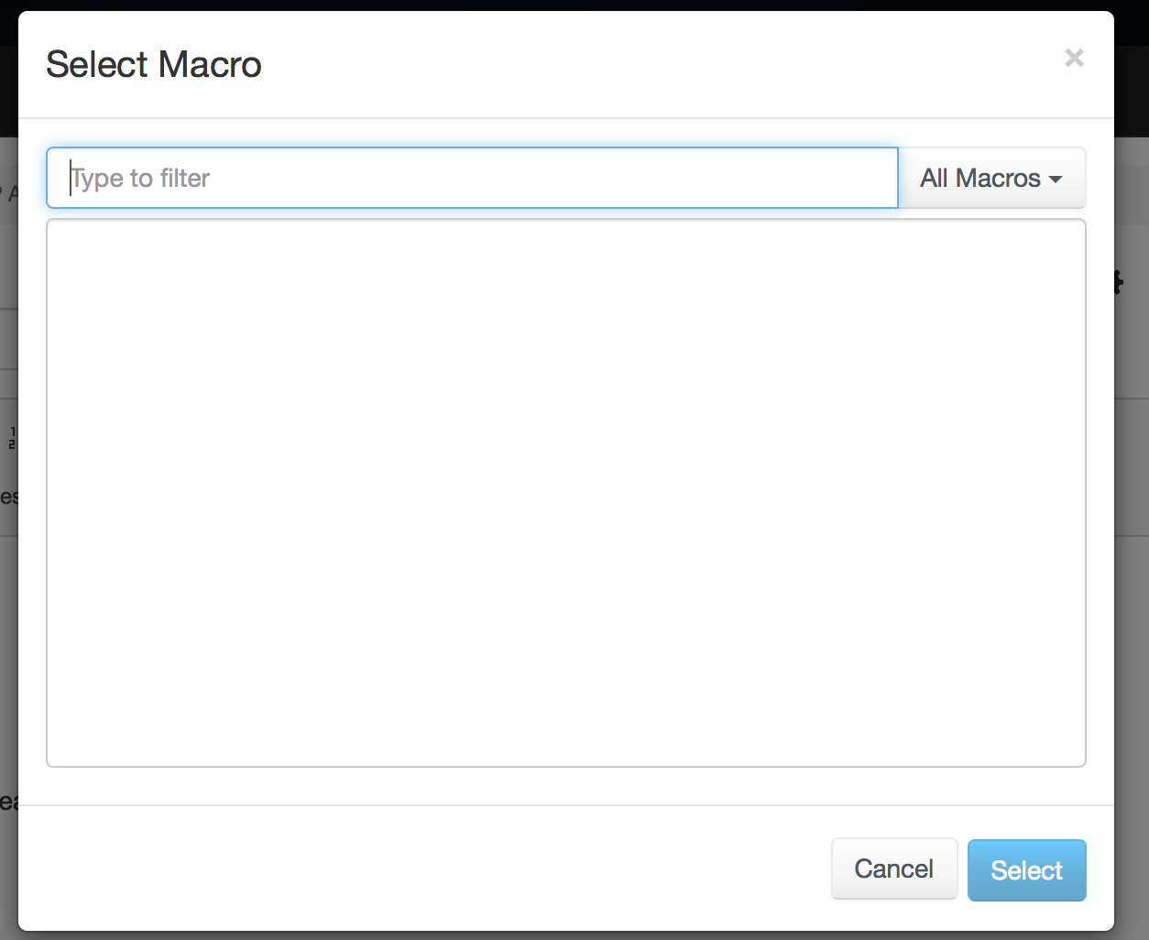Open the All Macros filter dropdown

pyautogui.click(x=991, y=178)
